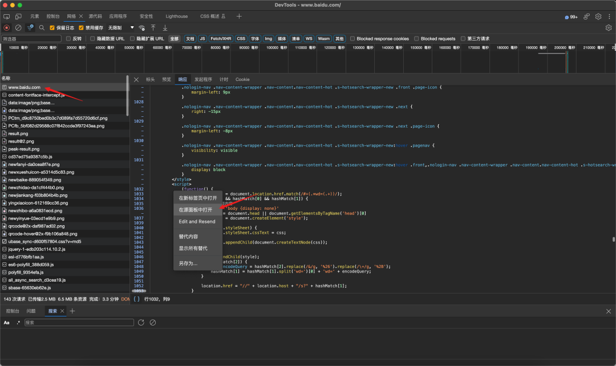
Task: Disable the 禁用缓存 checkbox
Action: pyautogui.click(x=81, y=27)
